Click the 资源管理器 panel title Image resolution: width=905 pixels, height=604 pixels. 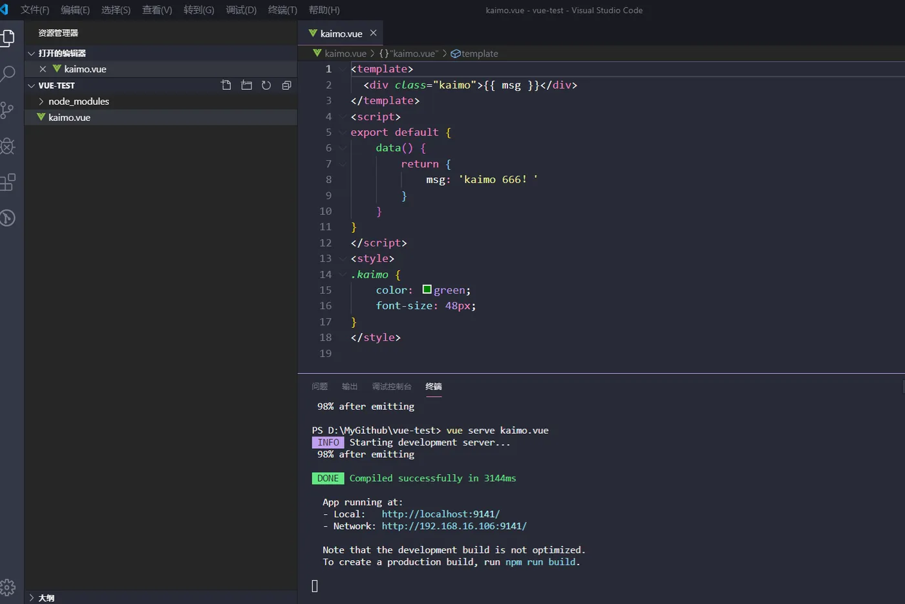pyautogui.click(x=58, y=33)
